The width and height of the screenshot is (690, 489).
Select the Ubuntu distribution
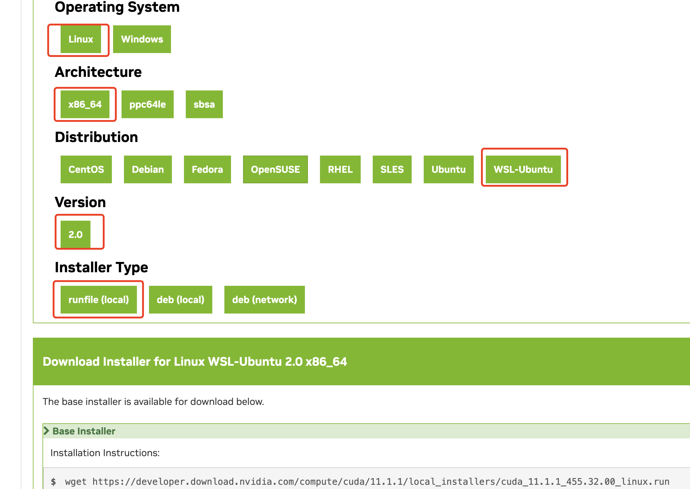point(448,169)
